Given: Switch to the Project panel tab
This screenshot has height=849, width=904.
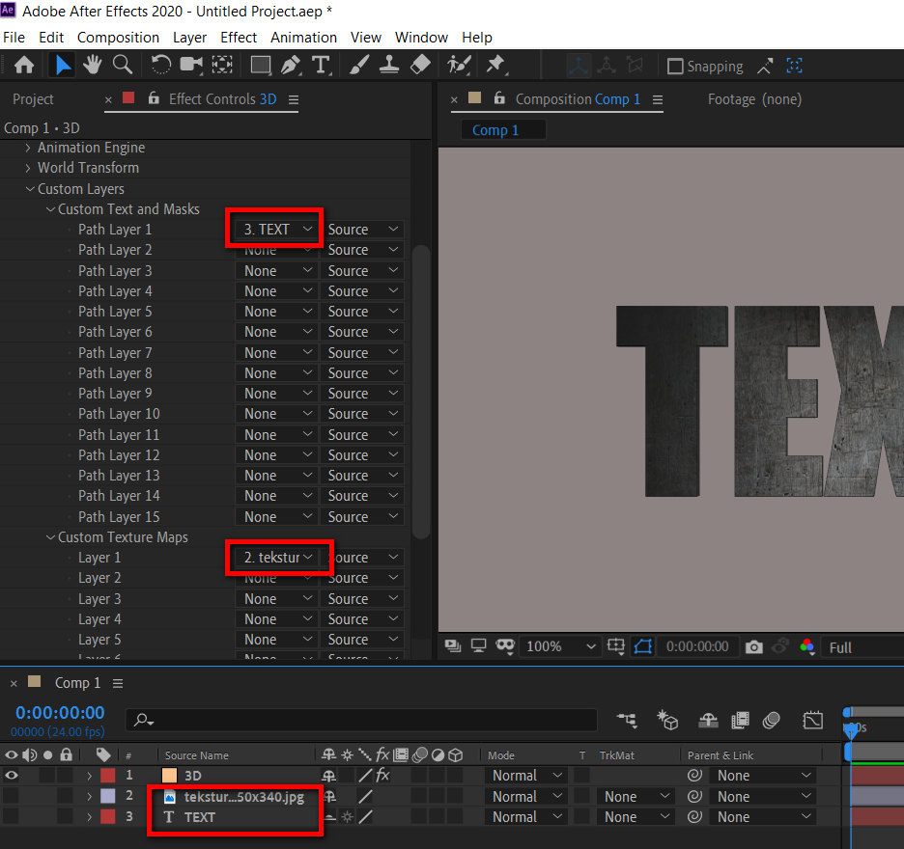Looking at the screenshot, I should coord(33,99).
